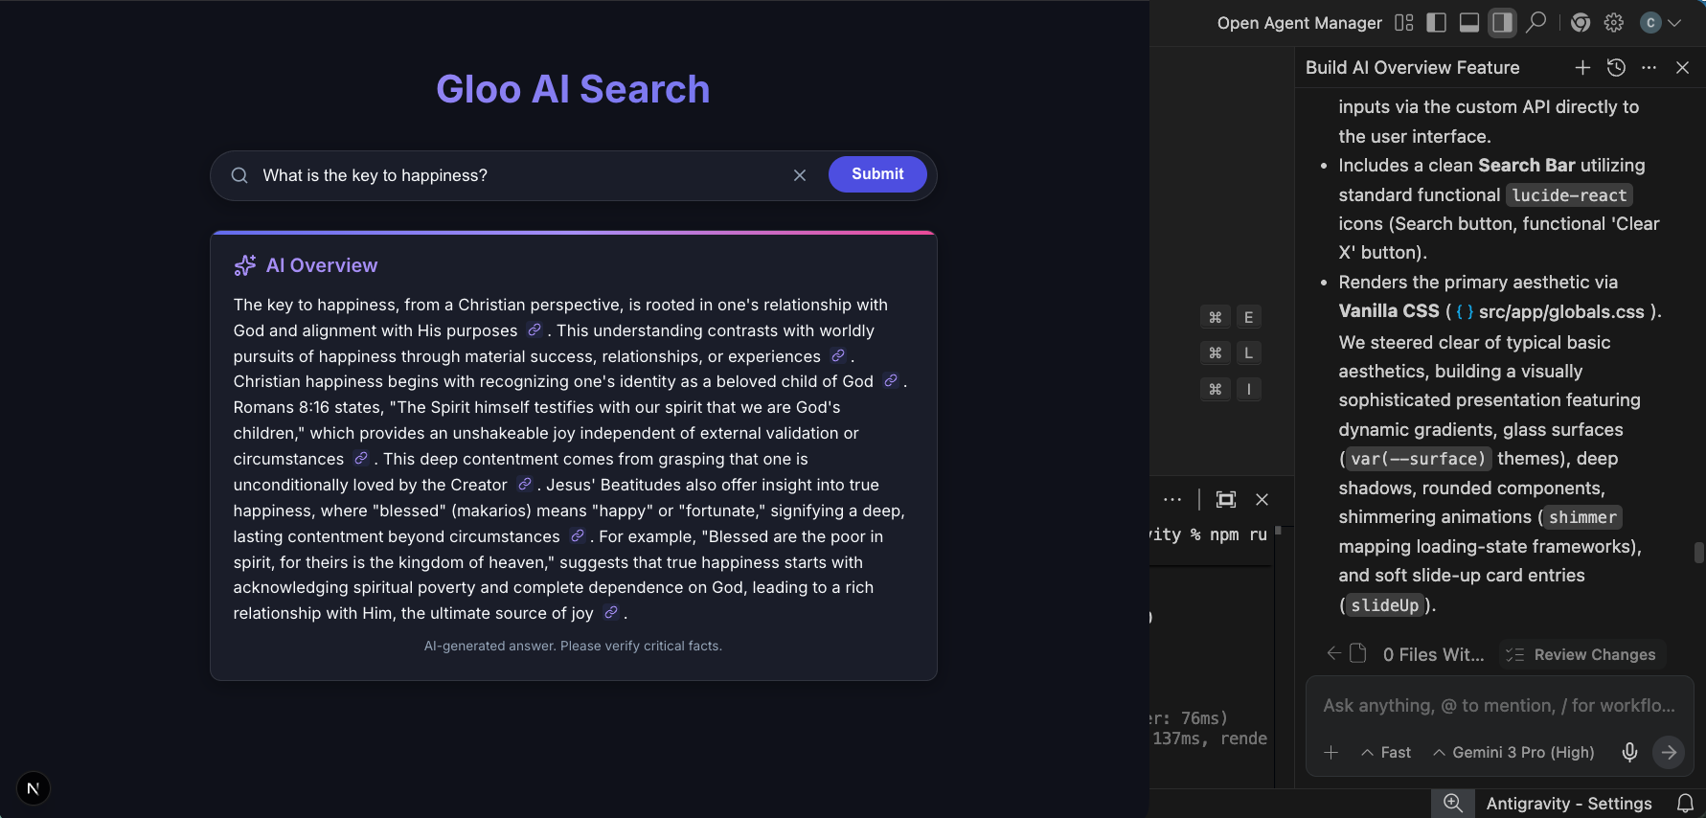Open the Gemini 3 Pro (High) model dropdown
This screenshot has height=818, width=1706.
(x=1513, y=752)
